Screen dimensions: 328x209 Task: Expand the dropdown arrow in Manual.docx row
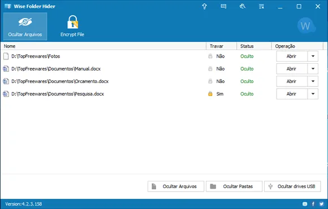pyautogui.click(x=313, y=69)
